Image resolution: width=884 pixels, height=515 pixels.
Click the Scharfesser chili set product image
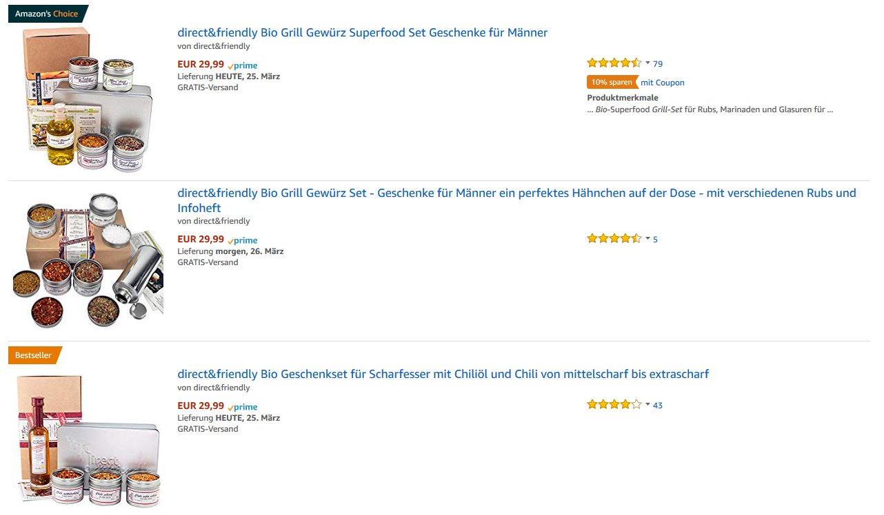[x=88, y=441]
